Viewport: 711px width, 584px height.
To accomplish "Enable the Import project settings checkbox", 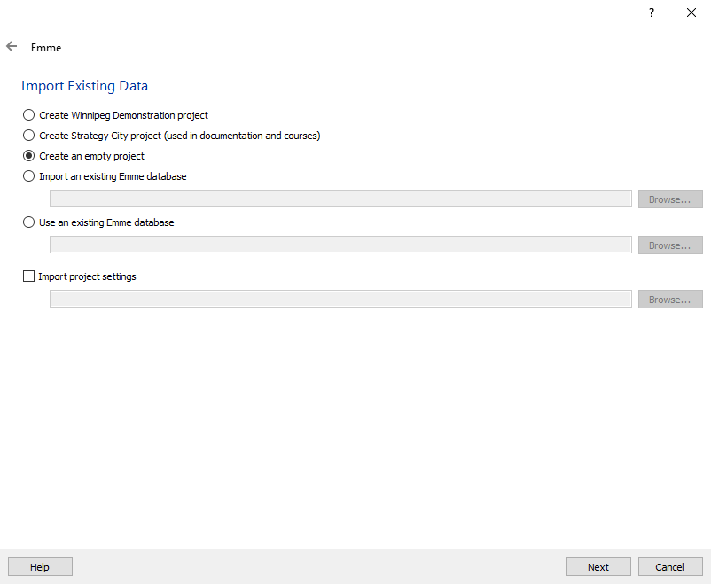I will [28, 276].
